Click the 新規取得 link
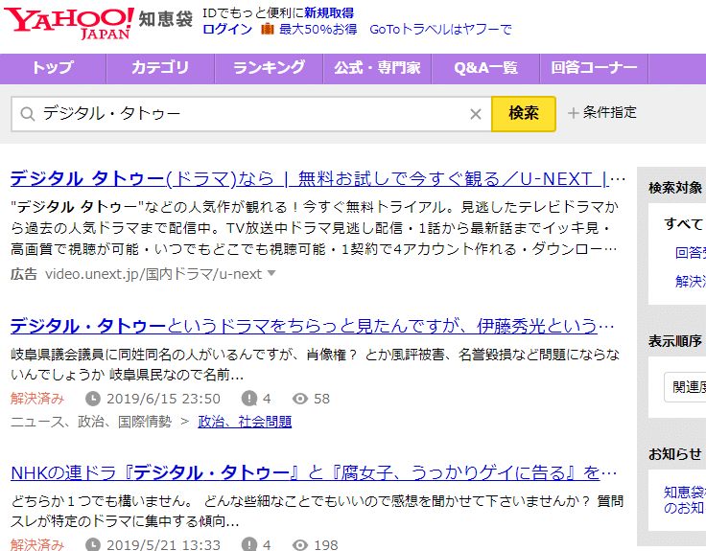Viewport: 706px width, 551px height. point(329,12)
